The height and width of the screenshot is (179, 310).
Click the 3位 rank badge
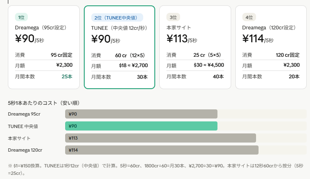[173, 17]
